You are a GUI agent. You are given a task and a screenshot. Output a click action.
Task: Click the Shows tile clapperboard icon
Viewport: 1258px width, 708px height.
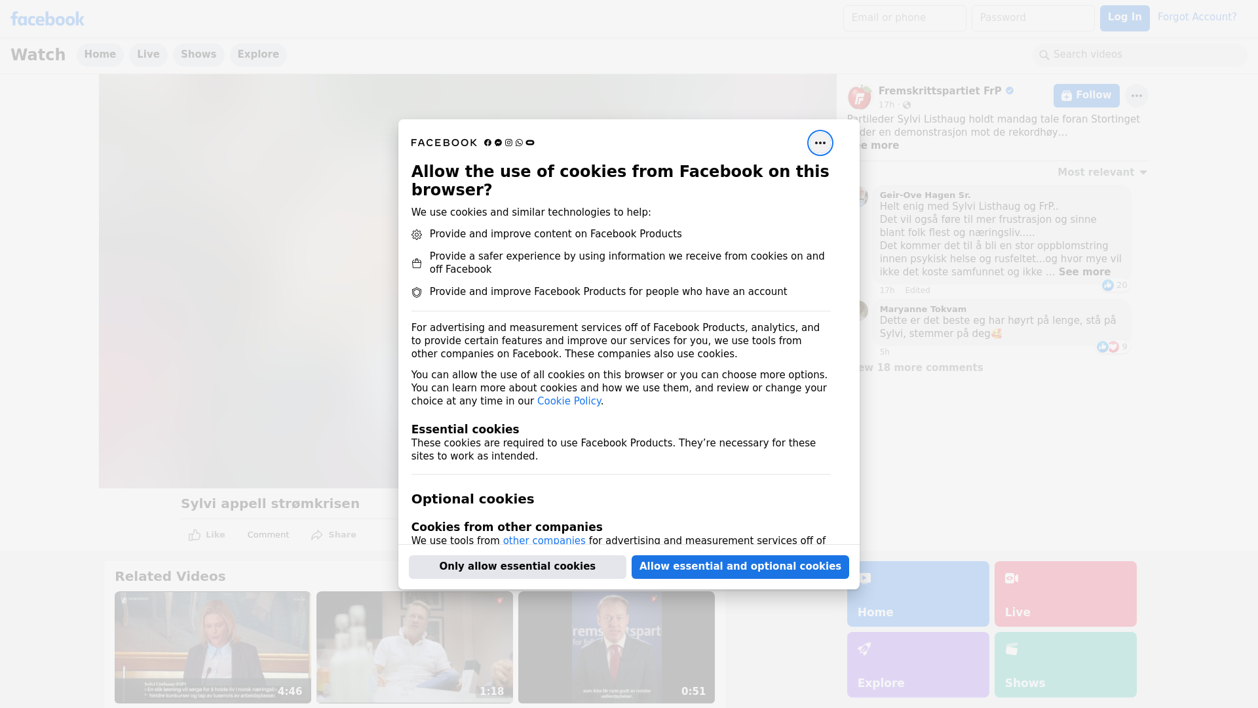tap(1012, 649)
